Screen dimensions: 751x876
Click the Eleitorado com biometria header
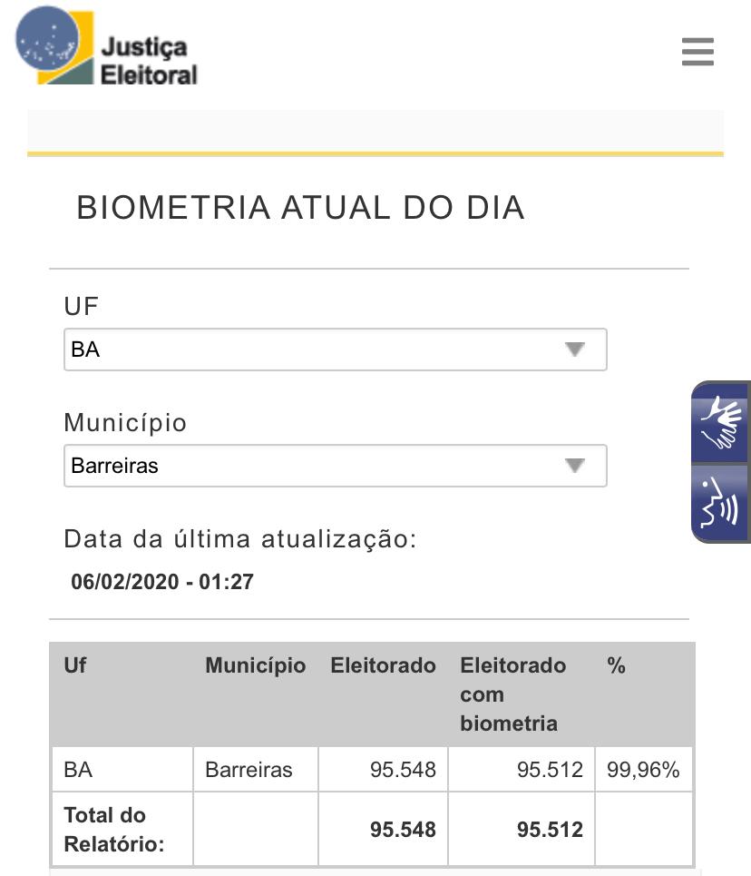[x=512, y=694]
